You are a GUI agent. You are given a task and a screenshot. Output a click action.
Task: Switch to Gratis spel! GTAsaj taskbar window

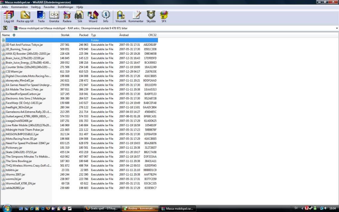tap(102, 209)
